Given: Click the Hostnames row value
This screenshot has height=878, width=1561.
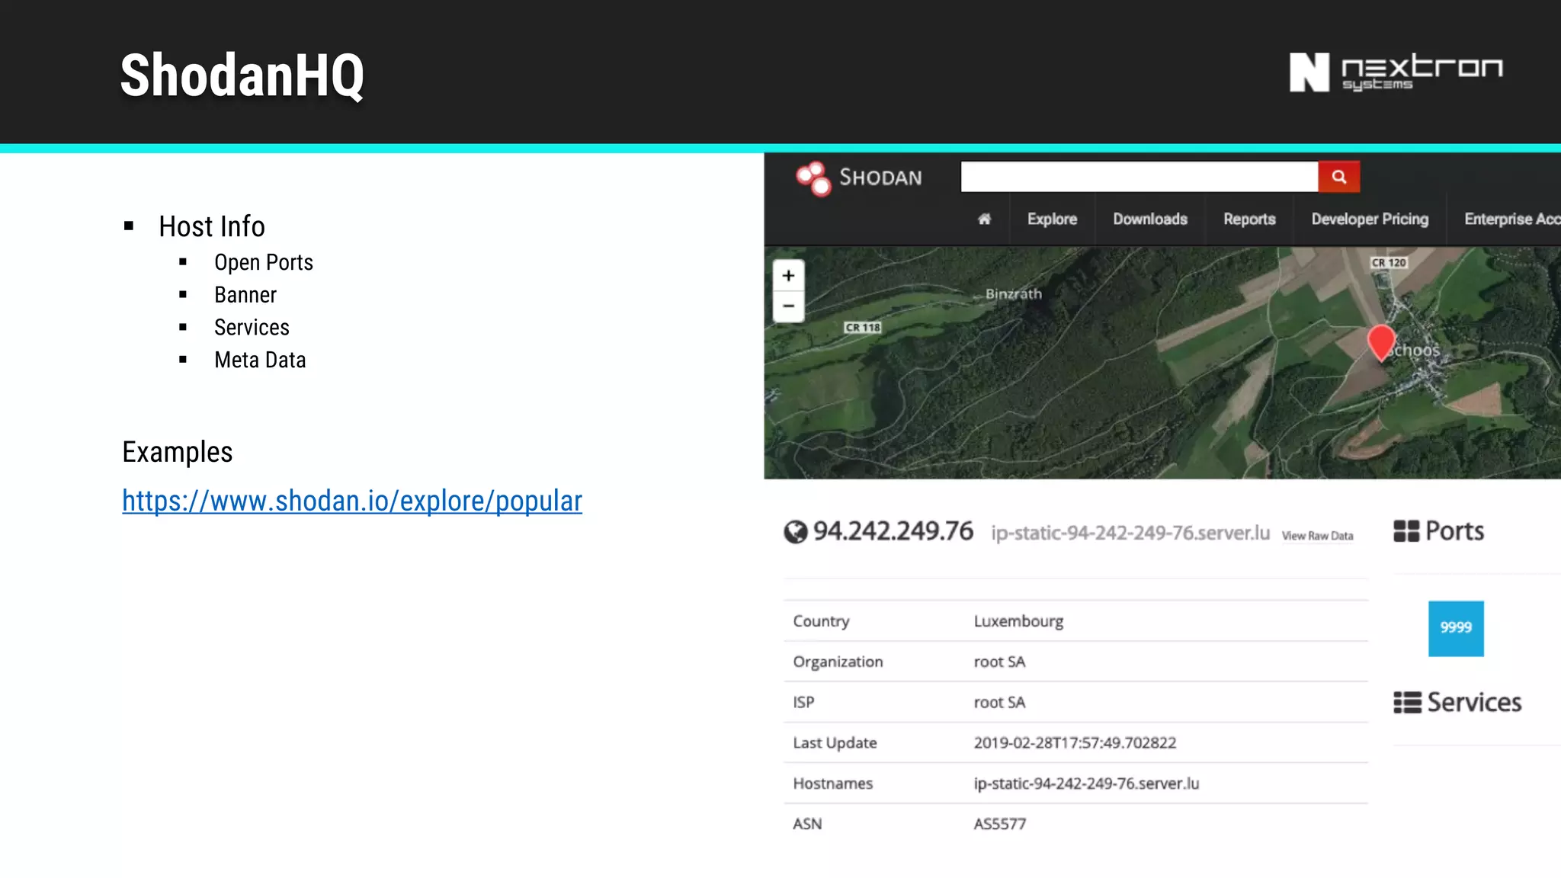Looking at the screenshot, I should coord(1086,783).
